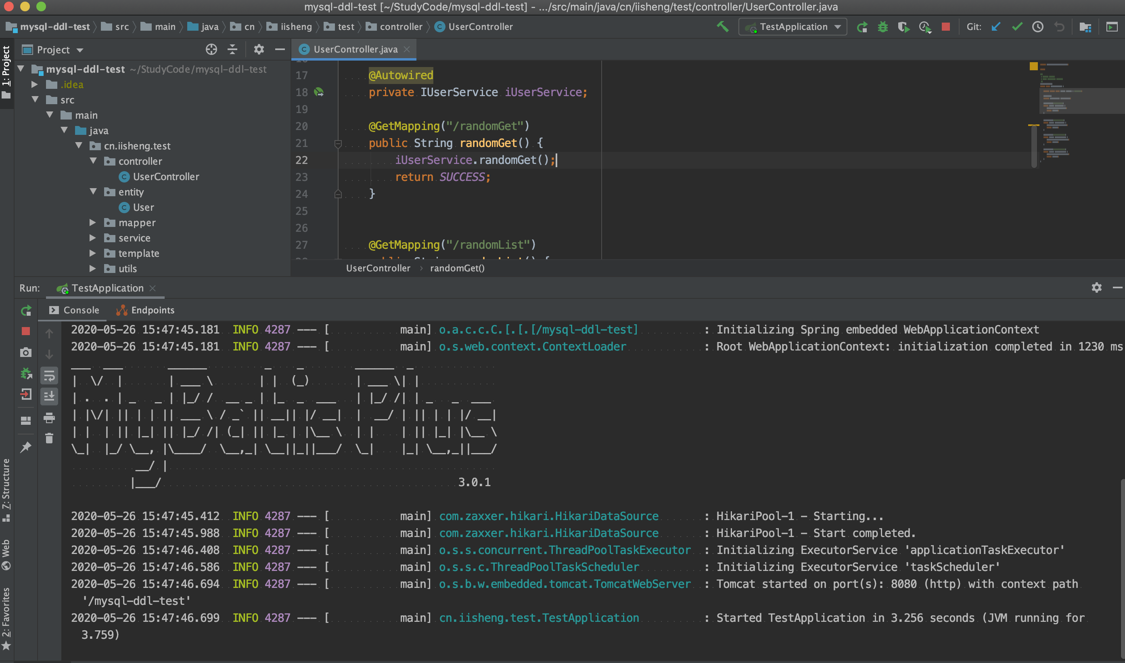Open the User class in project tree
Viewport: 1125px width, 663px height.
tap(143, 207)
